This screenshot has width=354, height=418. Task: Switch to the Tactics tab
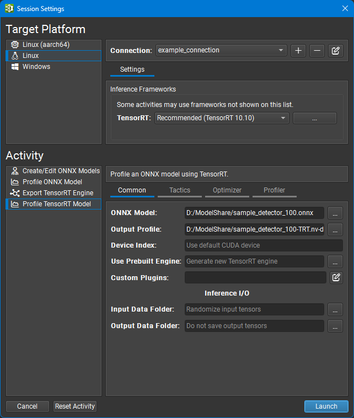click(x=180, y=190)
